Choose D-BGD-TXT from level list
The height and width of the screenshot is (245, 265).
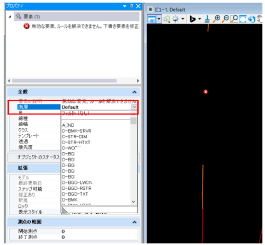point(75,194)
